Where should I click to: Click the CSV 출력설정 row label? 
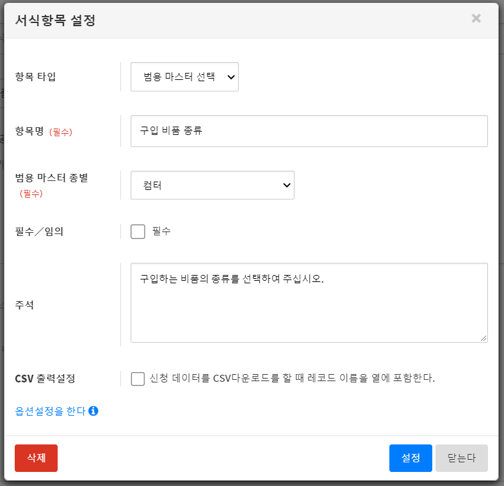pyautogui.click(x=45, y=379)
